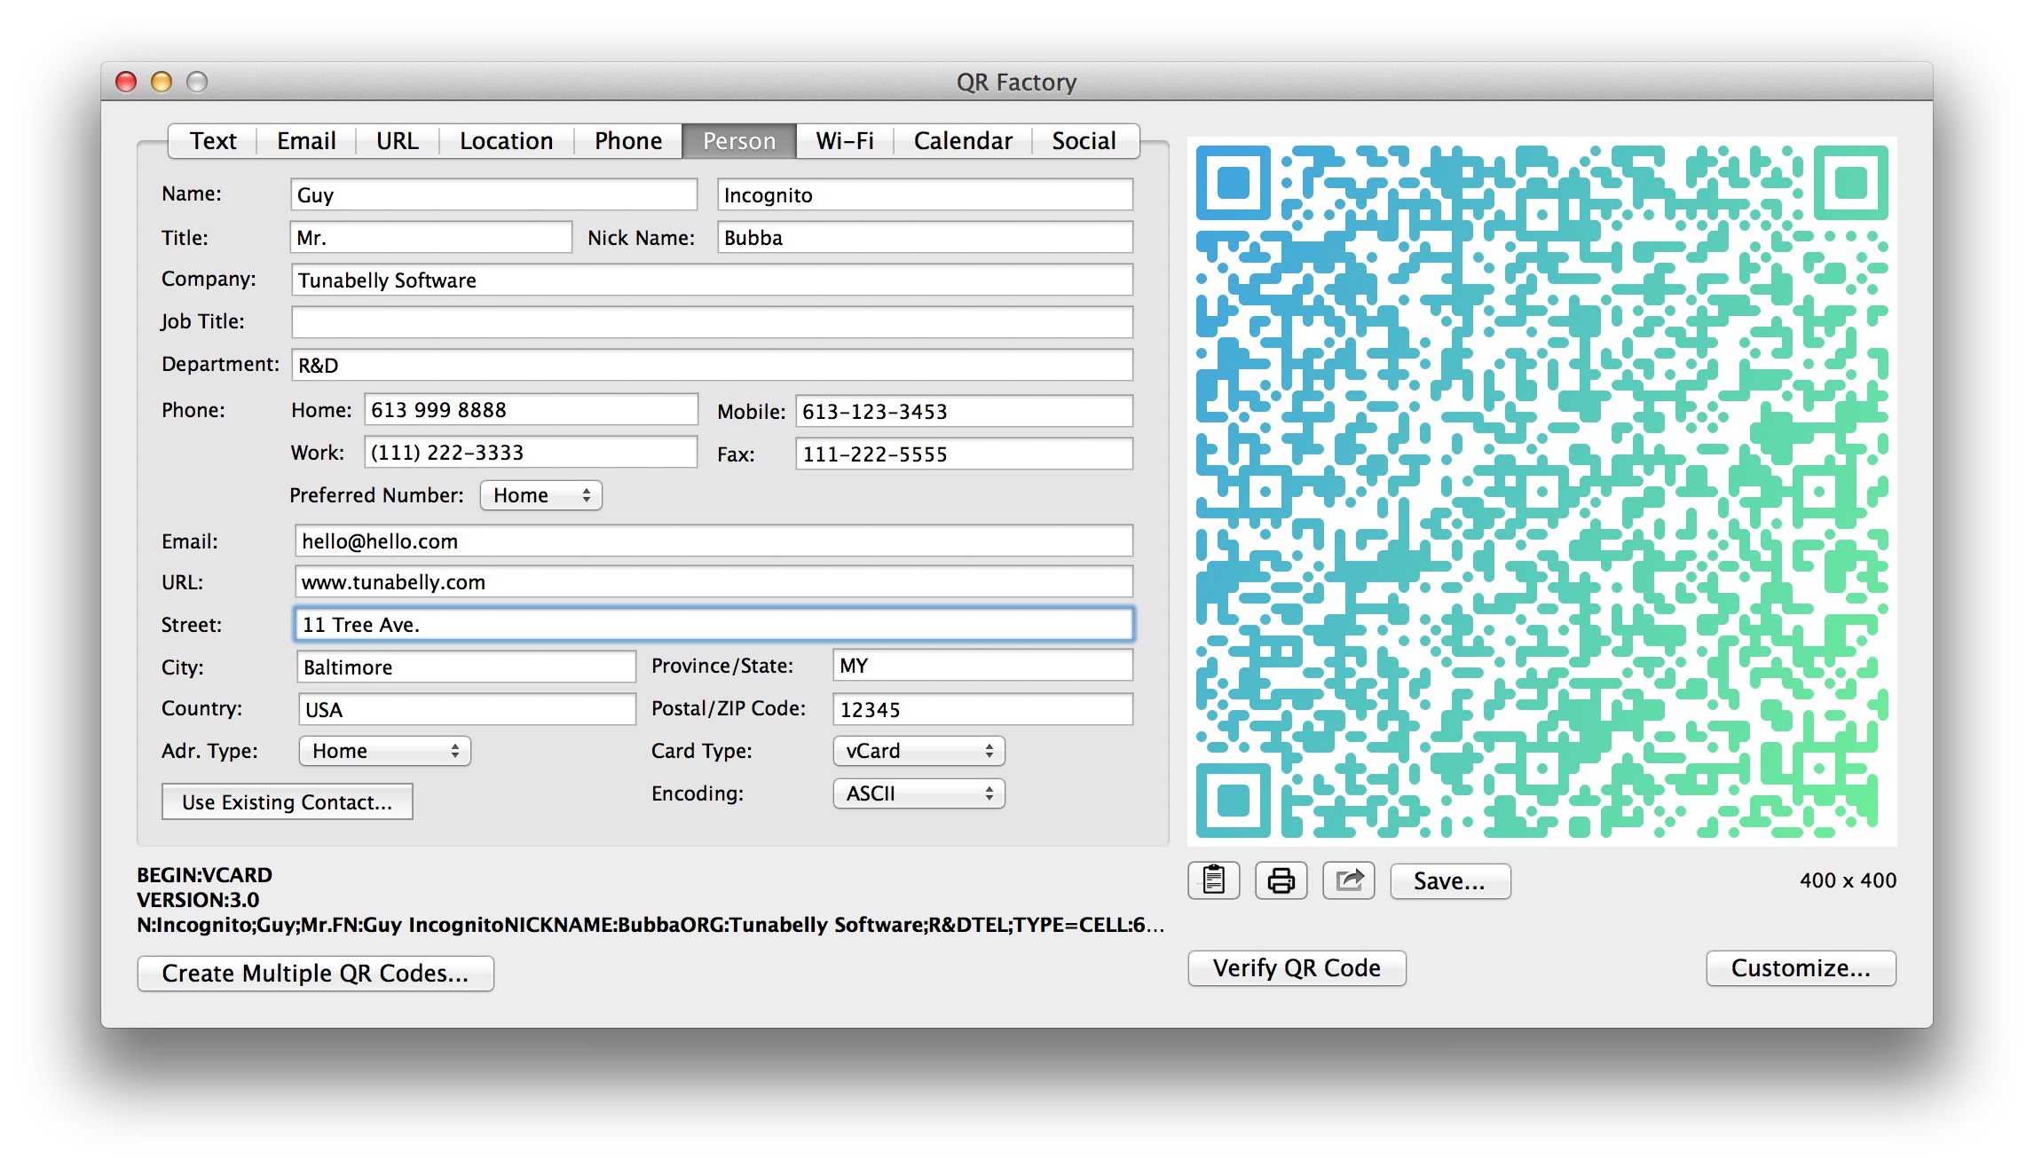Click the empty Job Title field

(x=712, y=322)
